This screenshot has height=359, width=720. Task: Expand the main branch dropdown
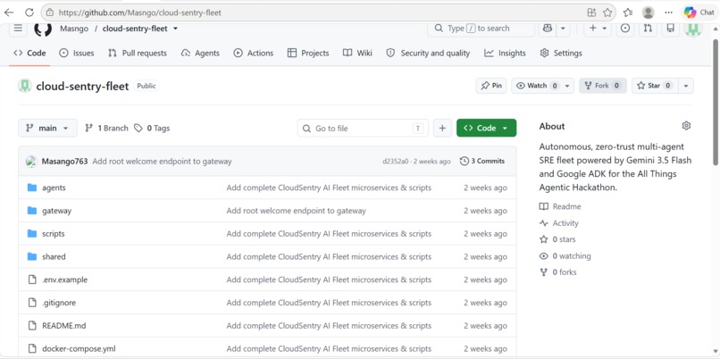pos(47,128)
